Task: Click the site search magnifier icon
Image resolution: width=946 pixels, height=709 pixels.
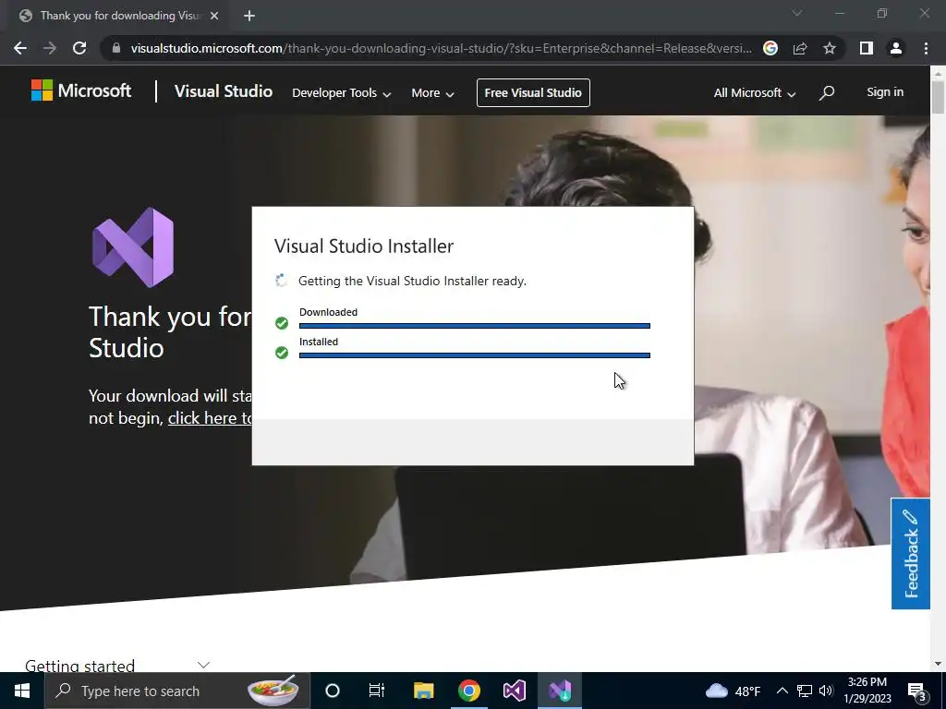Action: coord(827,92)
